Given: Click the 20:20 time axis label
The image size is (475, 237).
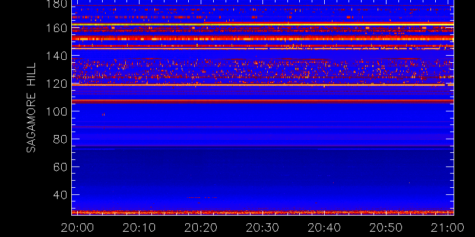Looking at the screenshot, I should pos(201,228).
